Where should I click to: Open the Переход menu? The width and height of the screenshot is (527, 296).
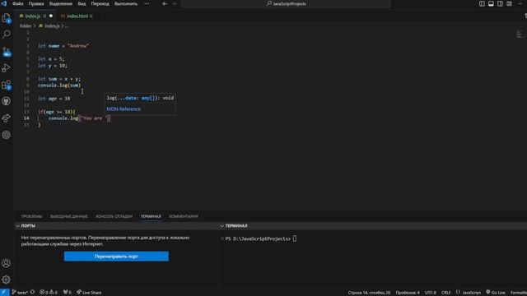100,3
